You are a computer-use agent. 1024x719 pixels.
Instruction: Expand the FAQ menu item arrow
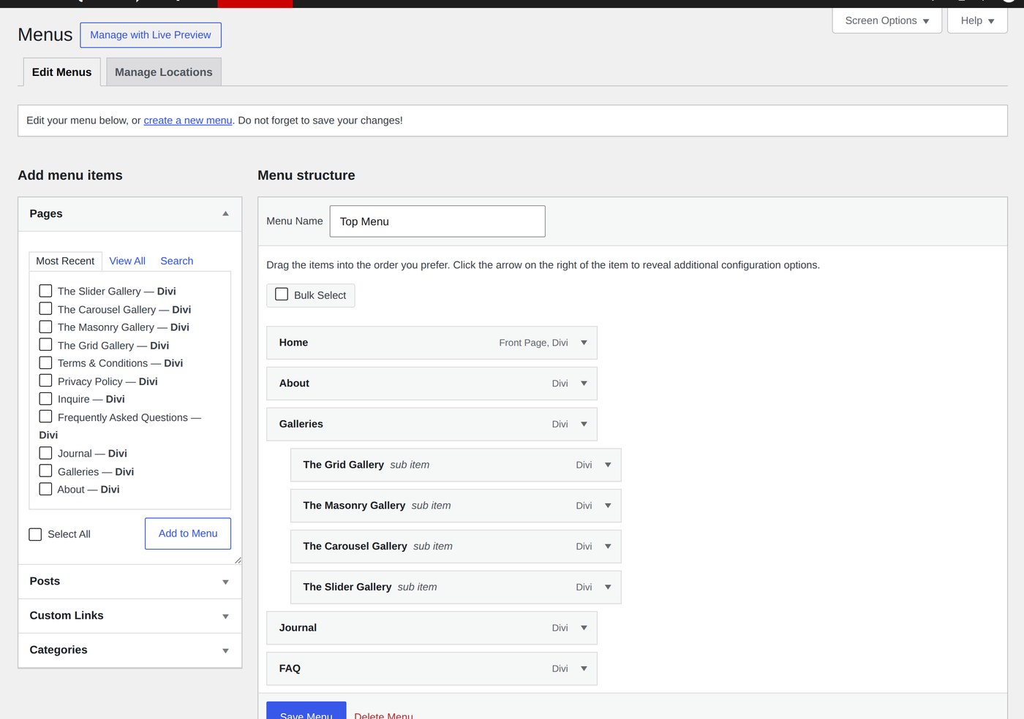(x=584, y=669)
